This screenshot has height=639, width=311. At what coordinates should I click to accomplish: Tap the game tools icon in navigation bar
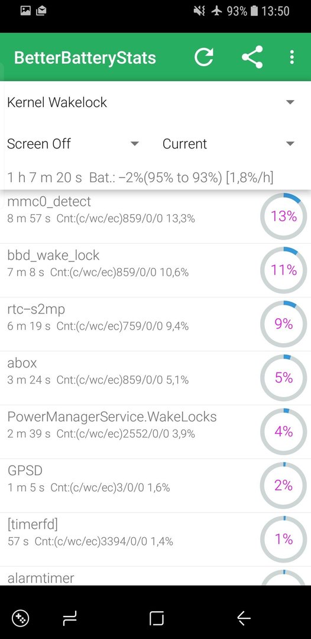[x=20, y=618]
